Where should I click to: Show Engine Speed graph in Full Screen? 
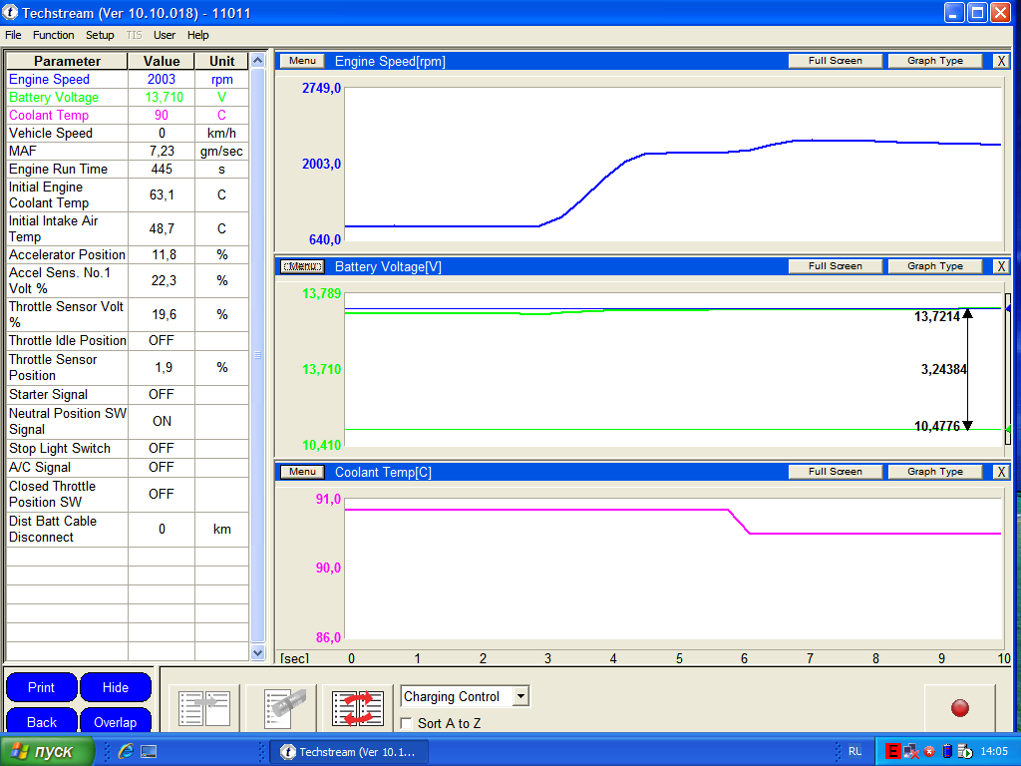pos(836,61)
